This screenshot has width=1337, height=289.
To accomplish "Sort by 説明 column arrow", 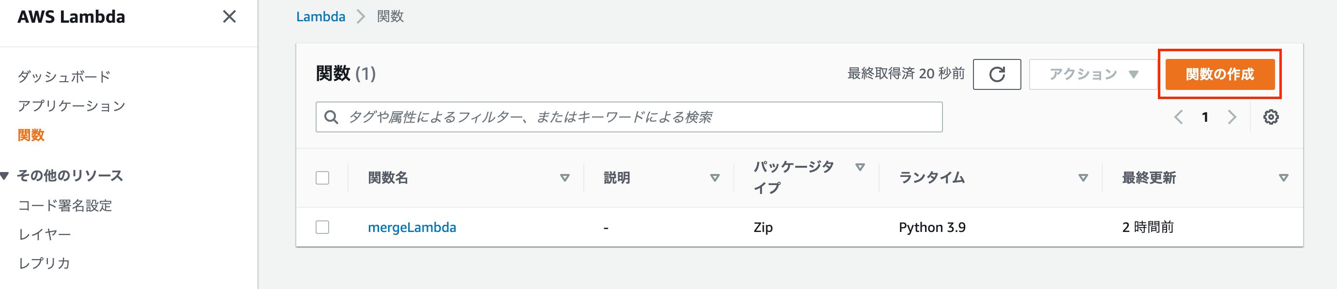I will pos(714,178).
